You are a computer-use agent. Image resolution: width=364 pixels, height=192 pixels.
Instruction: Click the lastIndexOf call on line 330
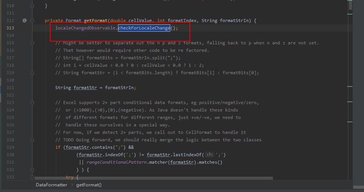click(187, 155)
